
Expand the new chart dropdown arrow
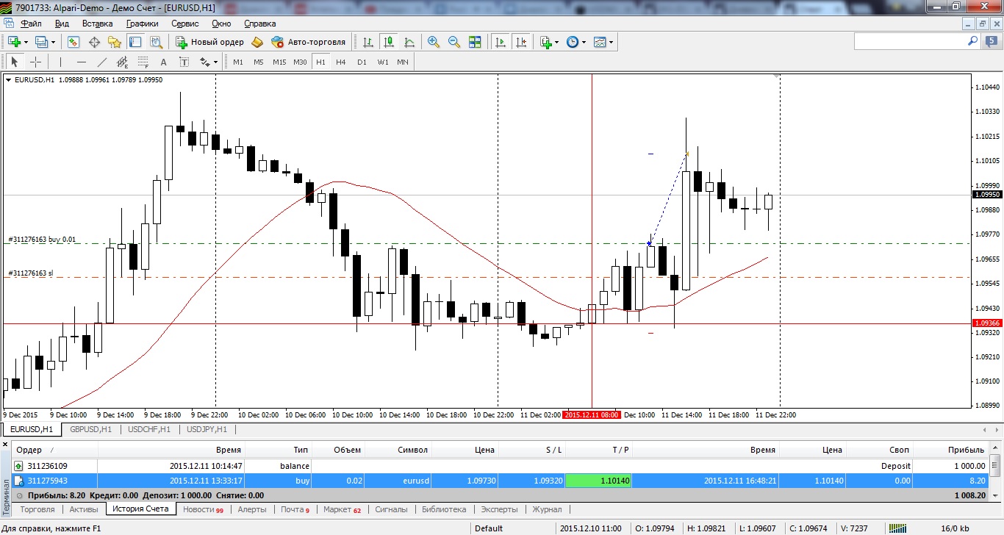[x=26, y=42]
